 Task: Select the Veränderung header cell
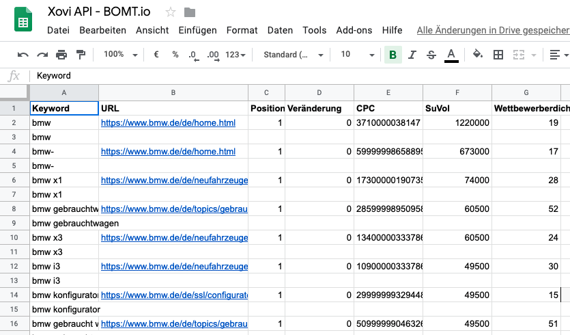319,109
